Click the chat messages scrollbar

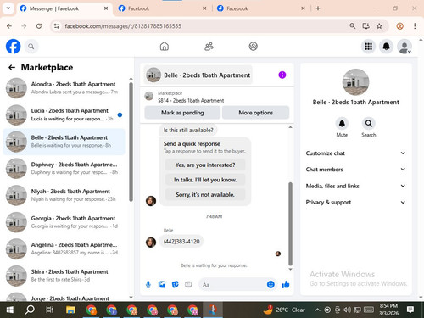coord(290,223)
